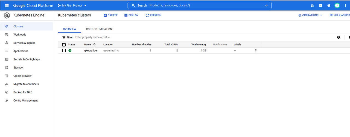Click the Notifications column header

pos(220,44)
